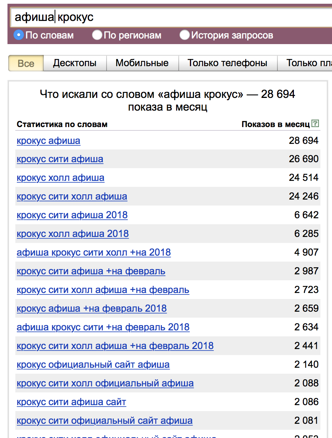Select the Все tab
This screenshot has height=438, width=332.
[26, 63]
